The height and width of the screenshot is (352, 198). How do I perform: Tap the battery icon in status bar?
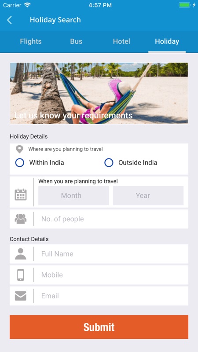tap(184, 5)
